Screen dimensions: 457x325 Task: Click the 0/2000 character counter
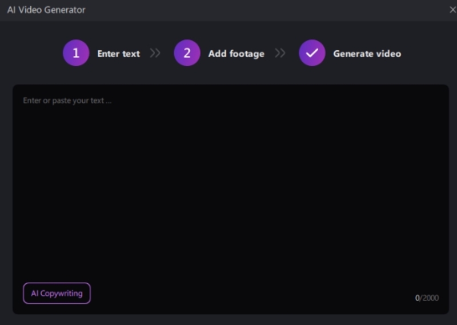pos(427,298)
